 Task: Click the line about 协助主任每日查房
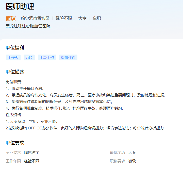pos(25,89)
